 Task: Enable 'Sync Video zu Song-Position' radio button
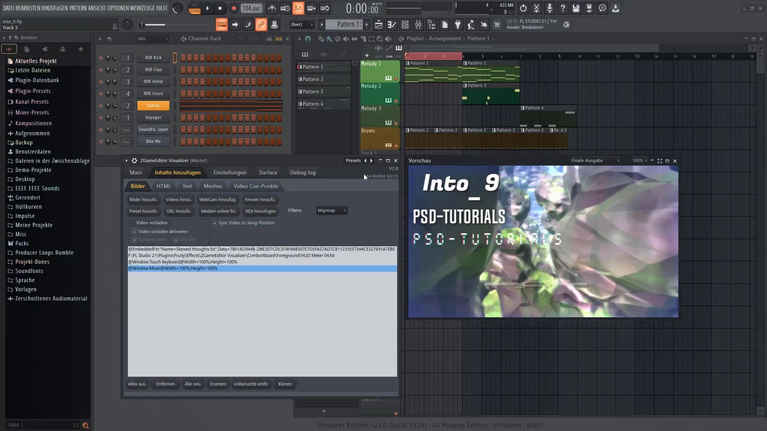pos(215,223)
